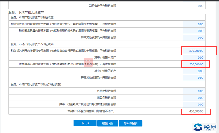219x133 pixels.
Task: Click the 下一步 button
Action: click(x=85, y=123)
